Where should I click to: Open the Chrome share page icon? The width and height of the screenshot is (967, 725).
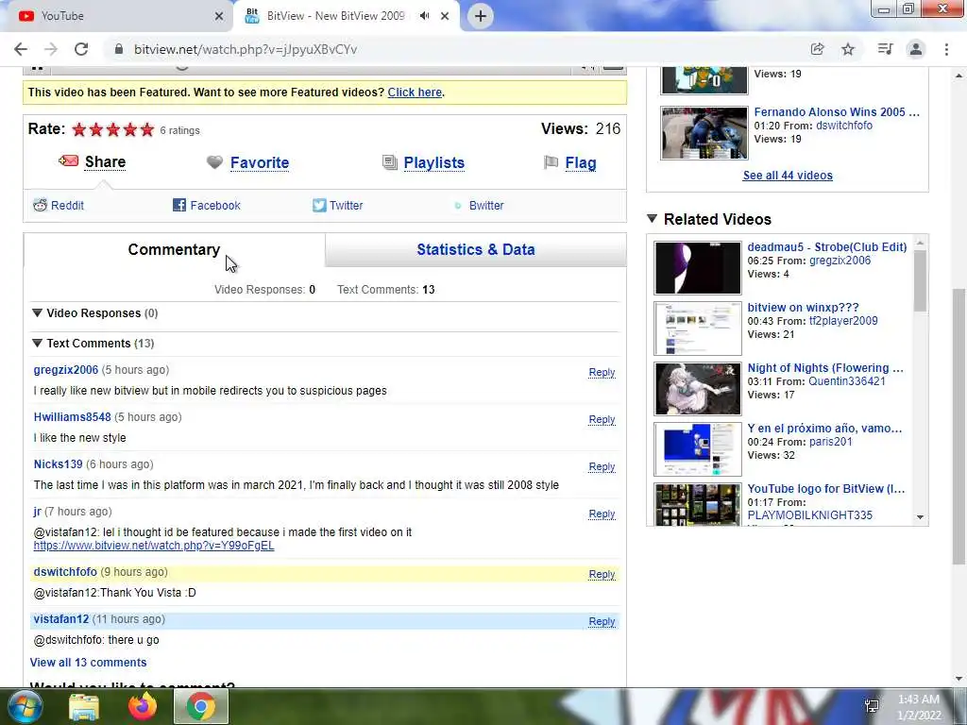tap(817, 49)
